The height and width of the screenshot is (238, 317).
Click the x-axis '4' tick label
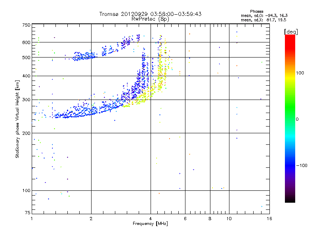point(151,219)
